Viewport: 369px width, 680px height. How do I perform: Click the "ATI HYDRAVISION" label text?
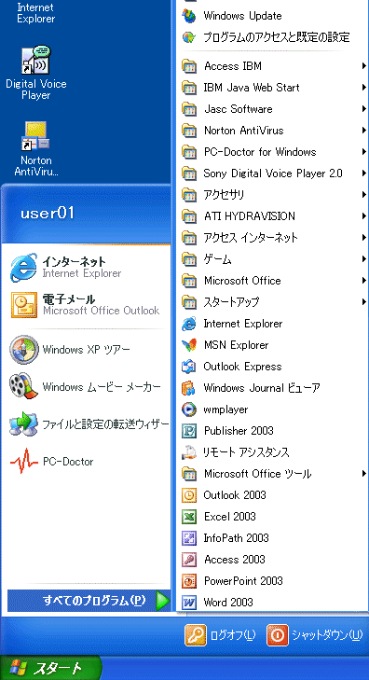(250, 216)
